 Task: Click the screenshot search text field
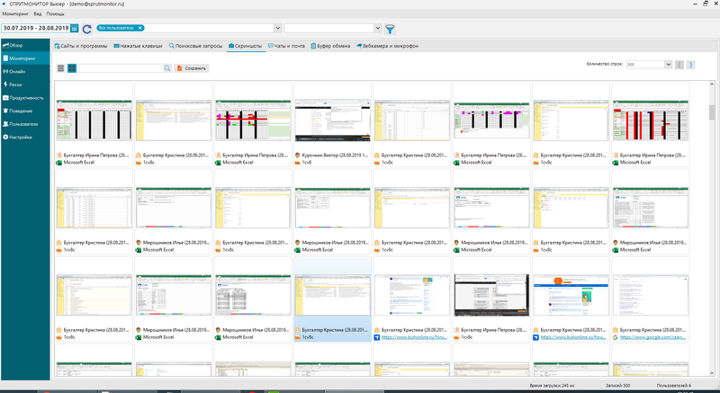pos(121,68)
